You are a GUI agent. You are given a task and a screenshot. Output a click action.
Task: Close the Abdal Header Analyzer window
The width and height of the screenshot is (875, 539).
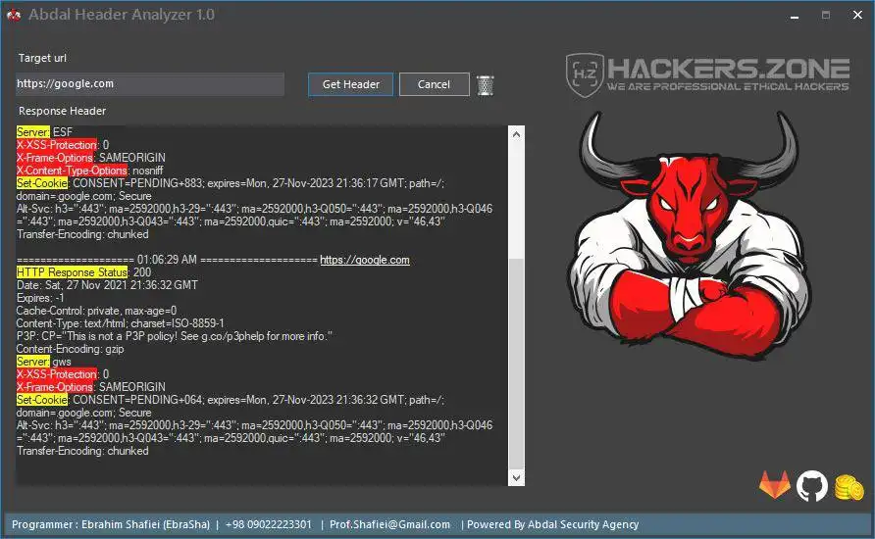[857, 15]
